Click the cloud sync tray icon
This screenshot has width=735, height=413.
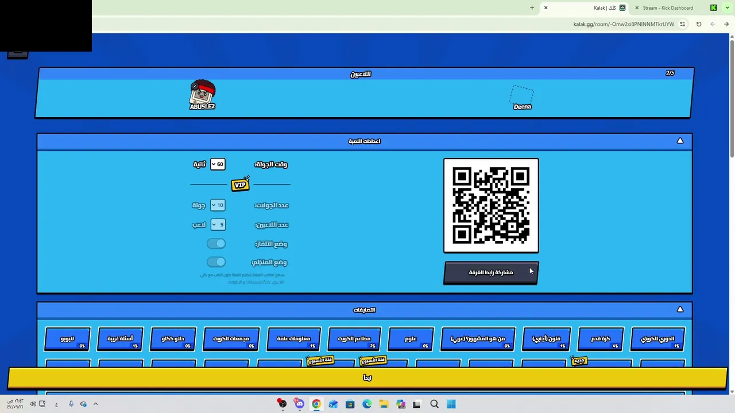click(83, 404)
